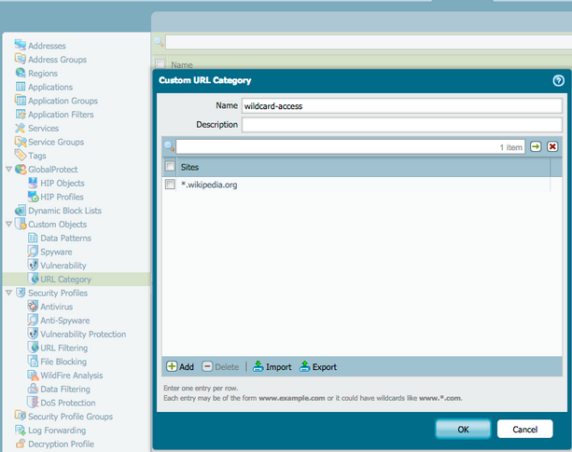
Task: Open the Addresses icon in sidebar
Action: click(x=21, y=45)
